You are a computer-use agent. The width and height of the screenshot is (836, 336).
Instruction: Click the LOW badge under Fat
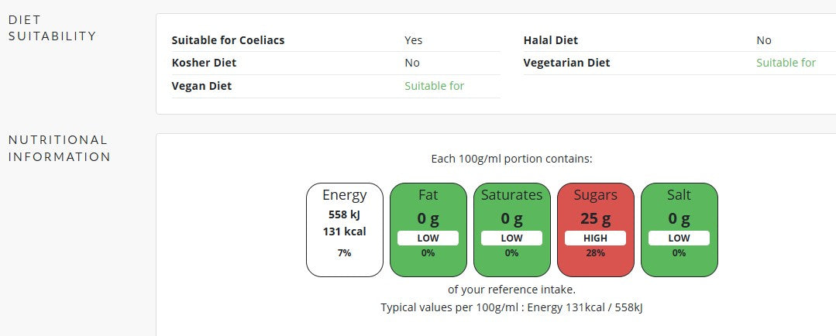(x=428, y=238)
